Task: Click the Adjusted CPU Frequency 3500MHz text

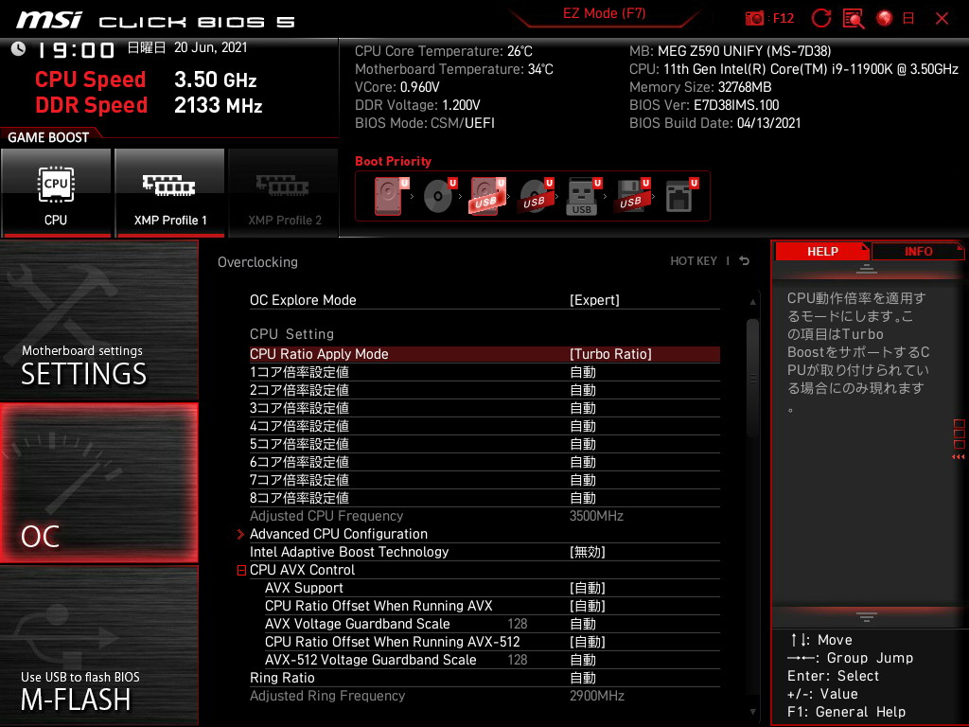Action: [596, 516]
